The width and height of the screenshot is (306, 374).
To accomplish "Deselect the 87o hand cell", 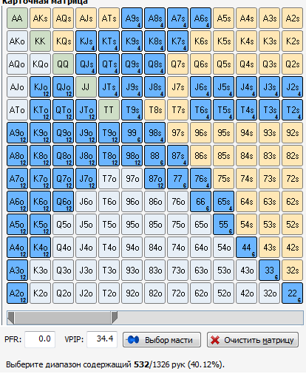I will (x=154, y=179).
